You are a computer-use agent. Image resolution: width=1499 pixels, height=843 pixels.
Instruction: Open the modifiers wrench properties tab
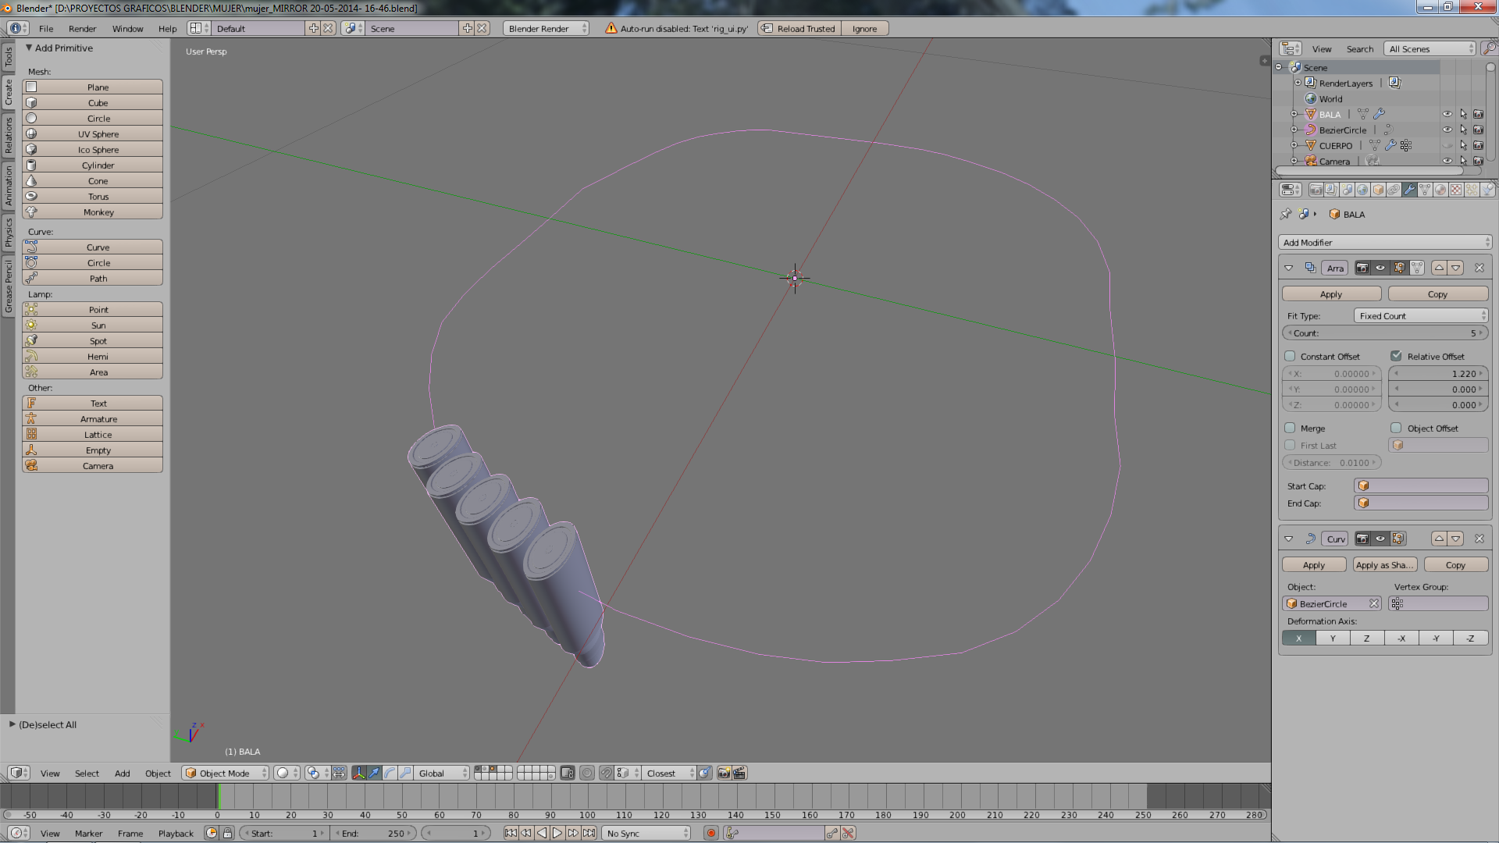click(1409, 190)
